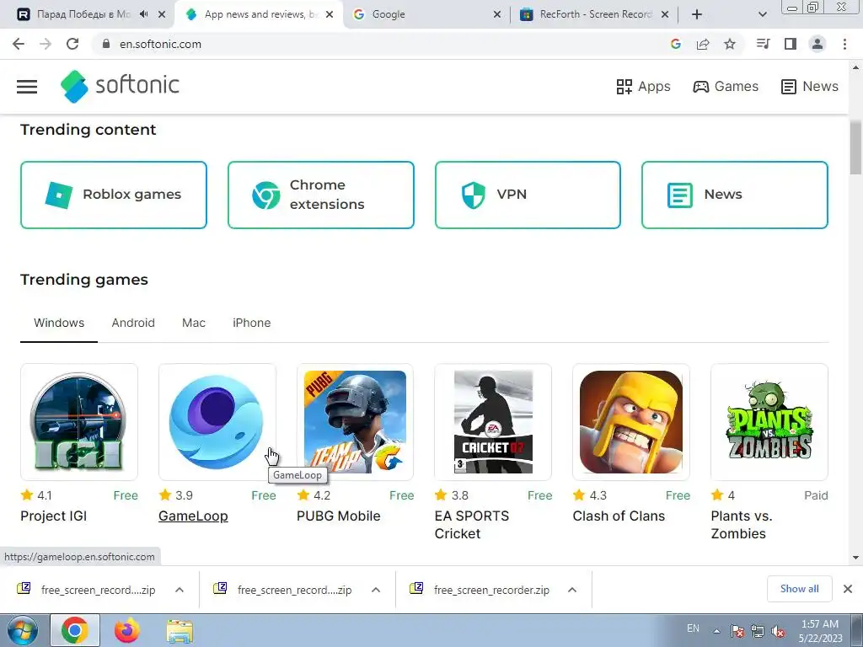
Task: Toggle the Chrome side panel
Action: 791,44
